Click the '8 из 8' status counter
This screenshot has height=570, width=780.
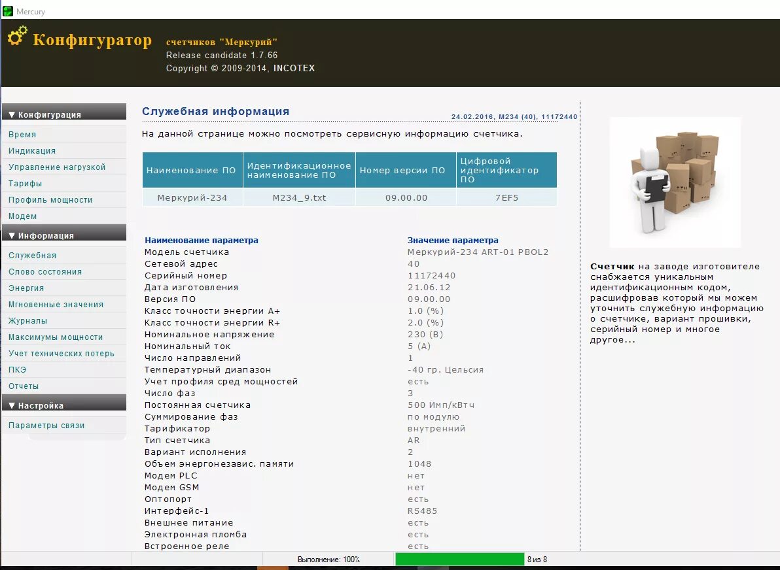[x=537, y=560]
